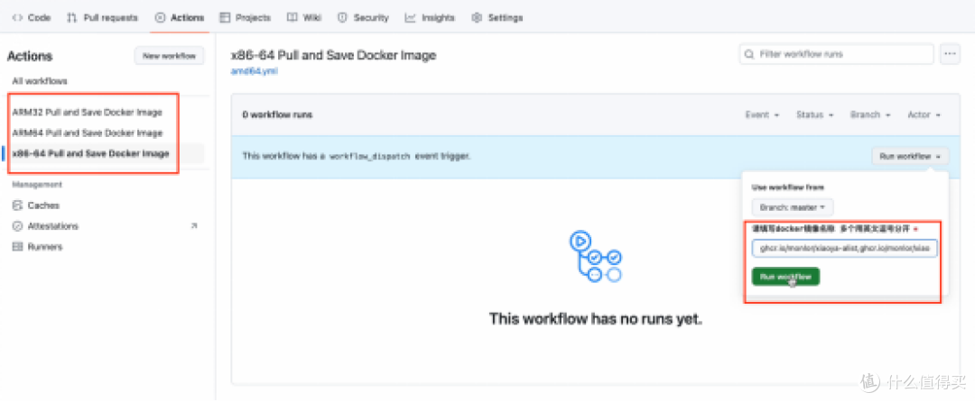This screenshot has height=402, width=975.
Task: Open the Security tab
Action: (x=363, y=18)
